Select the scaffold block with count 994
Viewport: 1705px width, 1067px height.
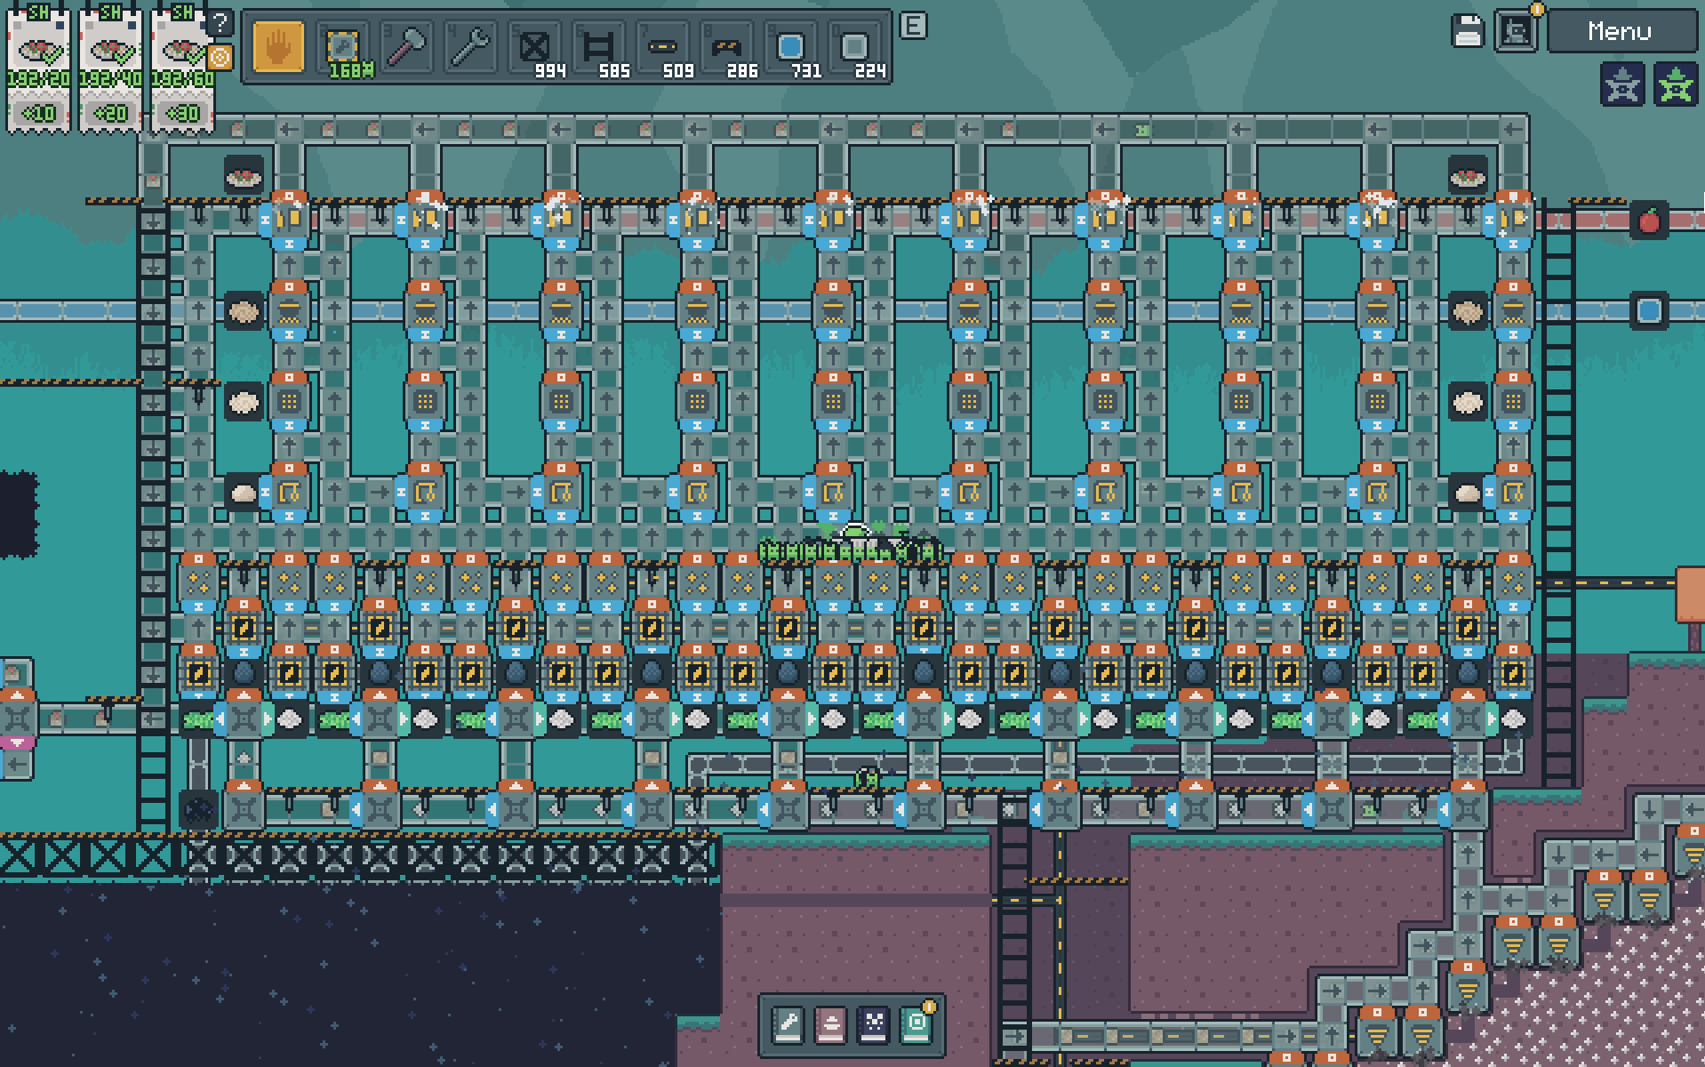(534, 47)
